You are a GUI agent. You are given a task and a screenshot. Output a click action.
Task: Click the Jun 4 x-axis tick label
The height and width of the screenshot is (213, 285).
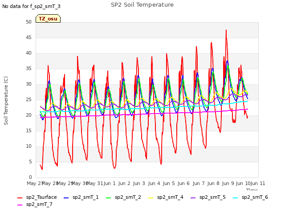(x=154, y=183)
